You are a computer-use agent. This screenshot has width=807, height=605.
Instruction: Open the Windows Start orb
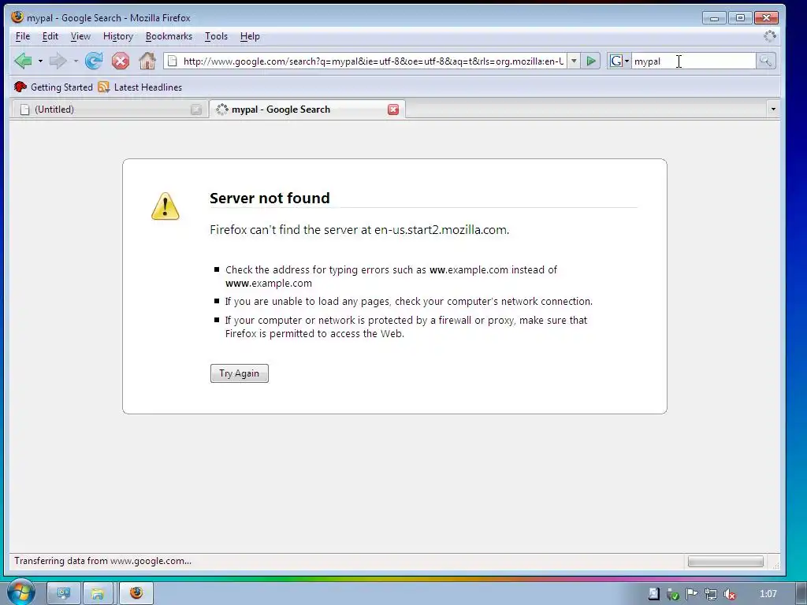tap(20, 592)
